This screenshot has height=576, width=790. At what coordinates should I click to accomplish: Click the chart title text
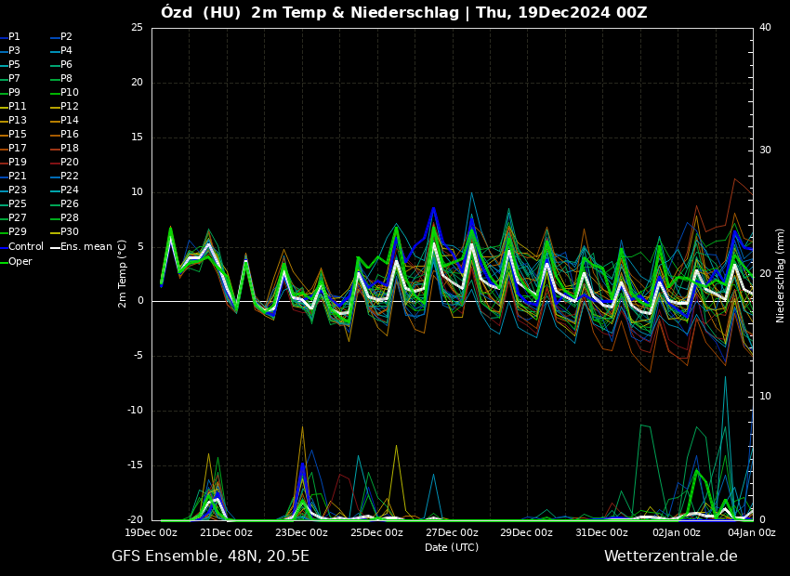click(403, 13)
